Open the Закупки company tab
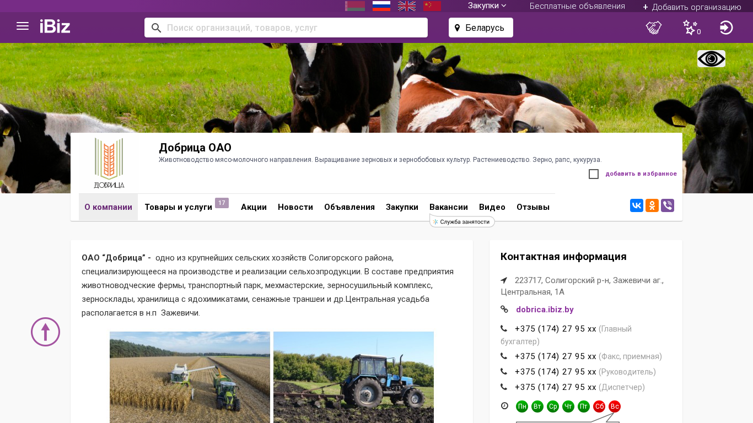753x423 pixels. (x=402, y=207)
